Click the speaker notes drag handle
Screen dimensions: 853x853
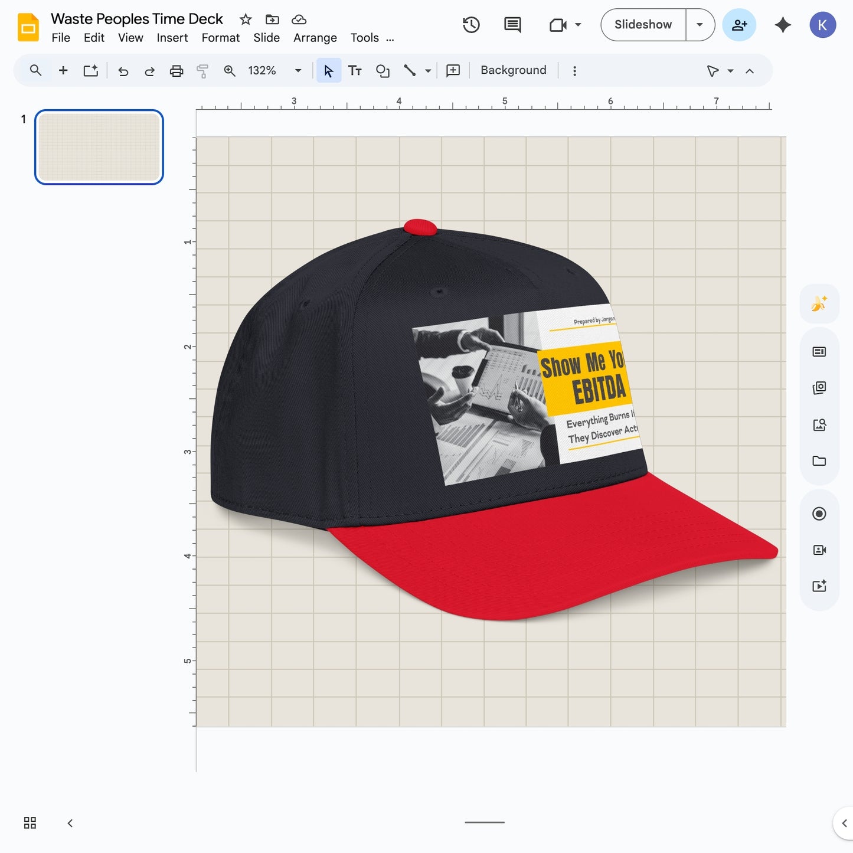click(x=485, y=822)
